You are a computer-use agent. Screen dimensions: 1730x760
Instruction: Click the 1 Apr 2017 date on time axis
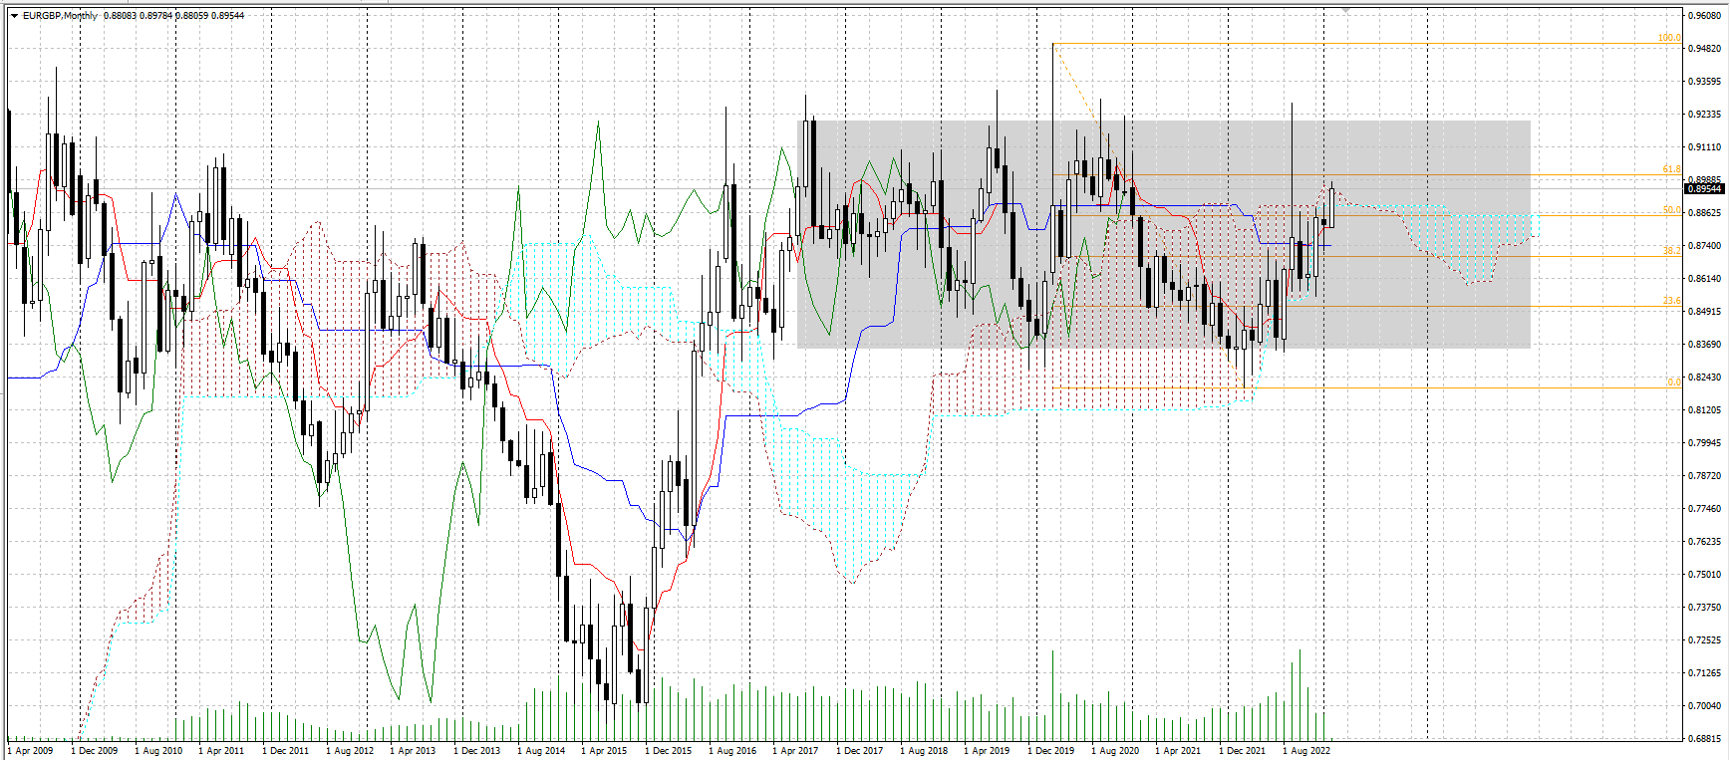[x=796, y=750]
